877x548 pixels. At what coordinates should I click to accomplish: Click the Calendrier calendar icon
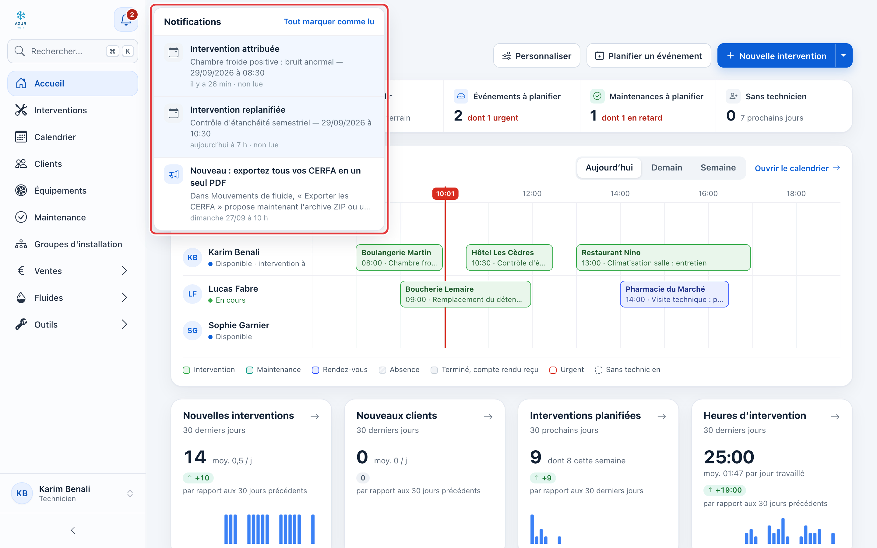(21, 137)
